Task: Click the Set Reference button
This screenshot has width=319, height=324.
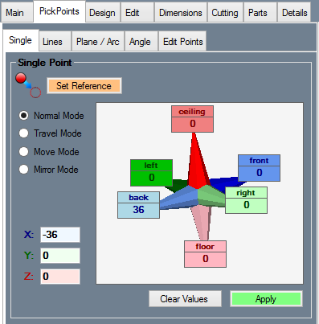Action: click(x=84, y=86)
